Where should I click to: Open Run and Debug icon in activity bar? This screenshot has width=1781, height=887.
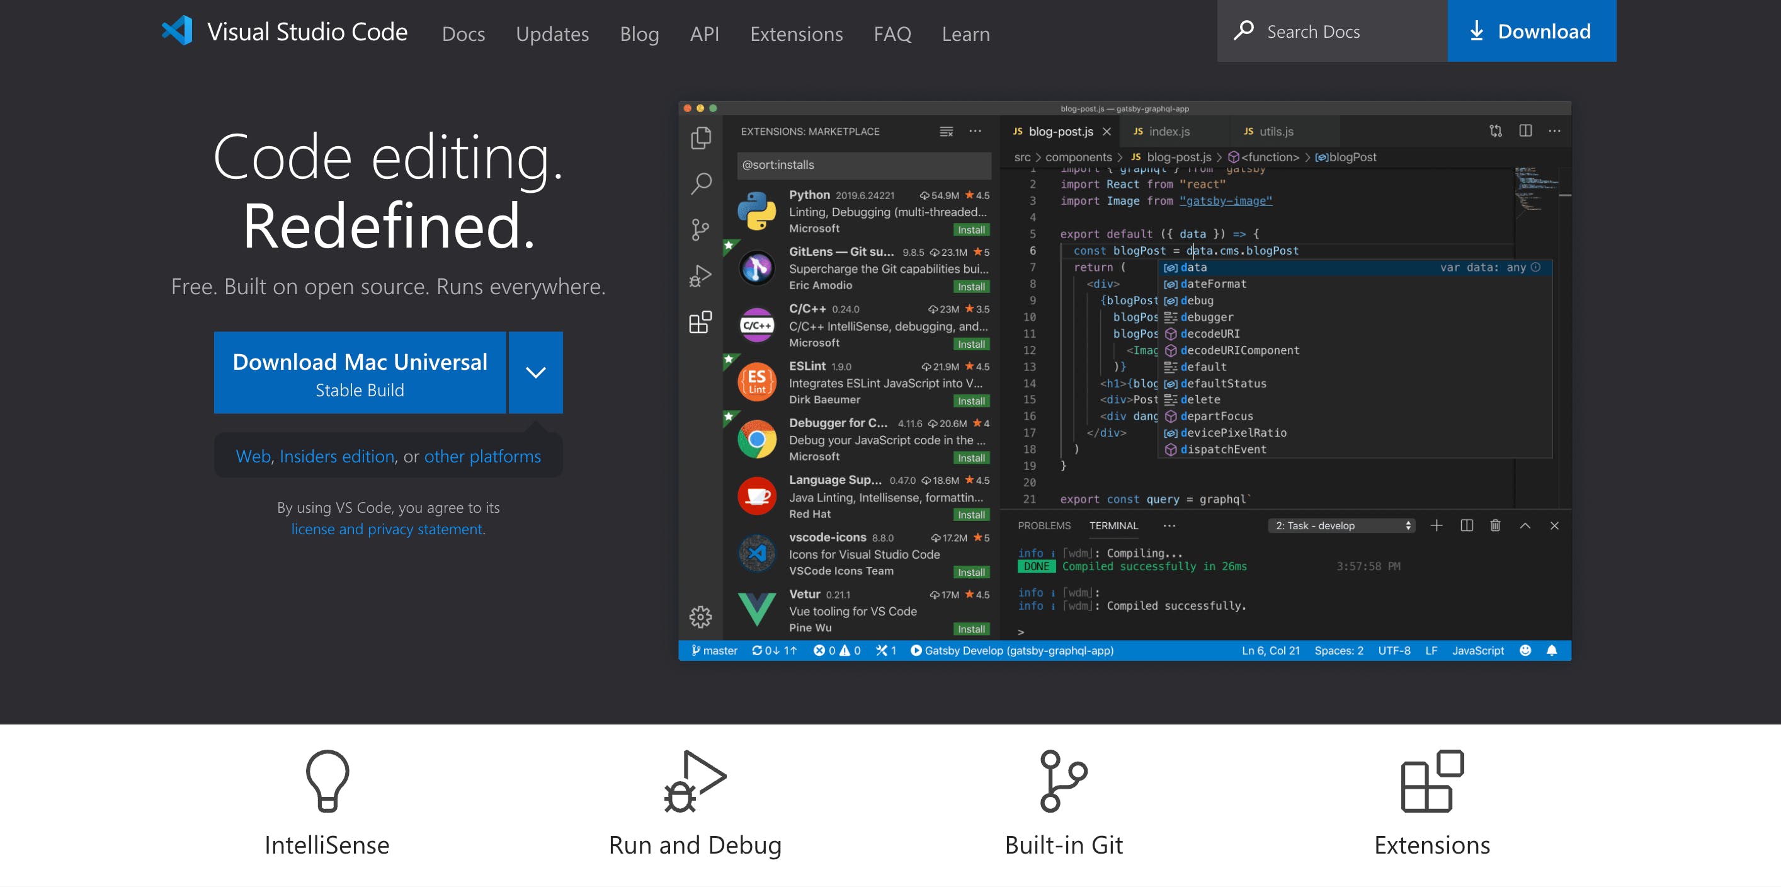(x=700, y=276)
